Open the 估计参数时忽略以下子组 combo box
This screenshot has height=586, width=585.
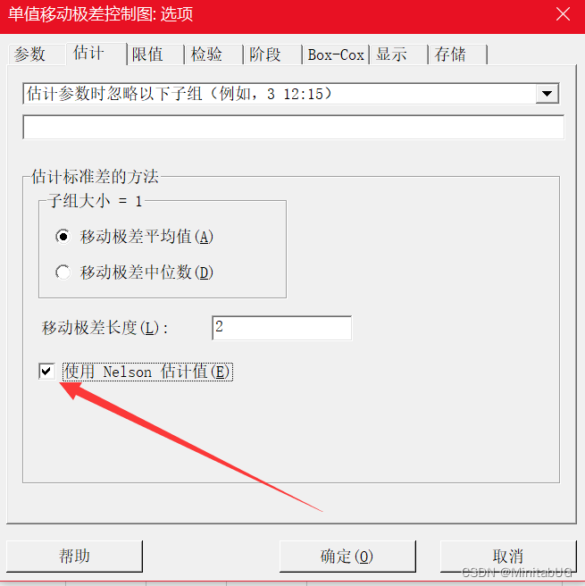point(290,94)
